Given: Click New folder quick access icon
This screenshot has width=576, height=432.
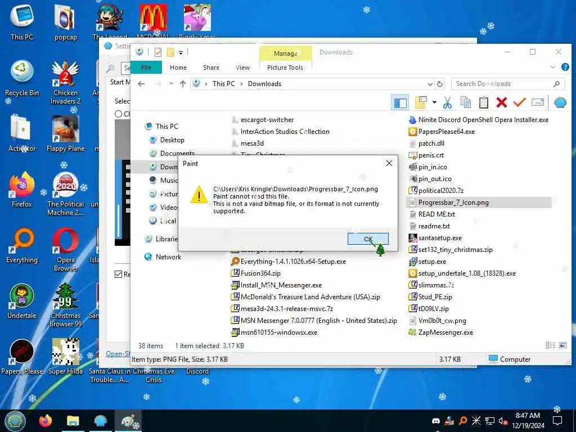Looking at the screenshot, I should pyautogui.click(x=170, y=52).
